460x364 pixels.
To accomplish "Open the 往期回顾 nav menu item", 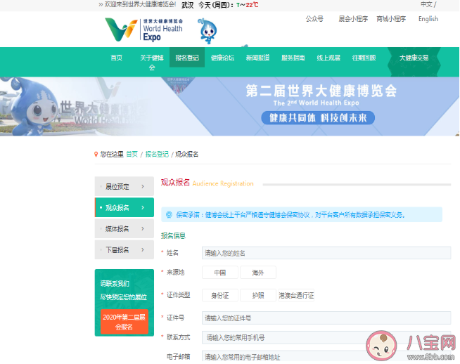I will pyautogui.click(x=364, y=58).
